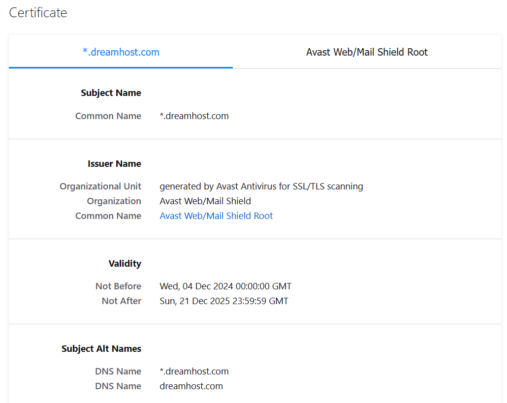Click the Organizational Unit label
The image size is (507, 403).
[100, 186]
